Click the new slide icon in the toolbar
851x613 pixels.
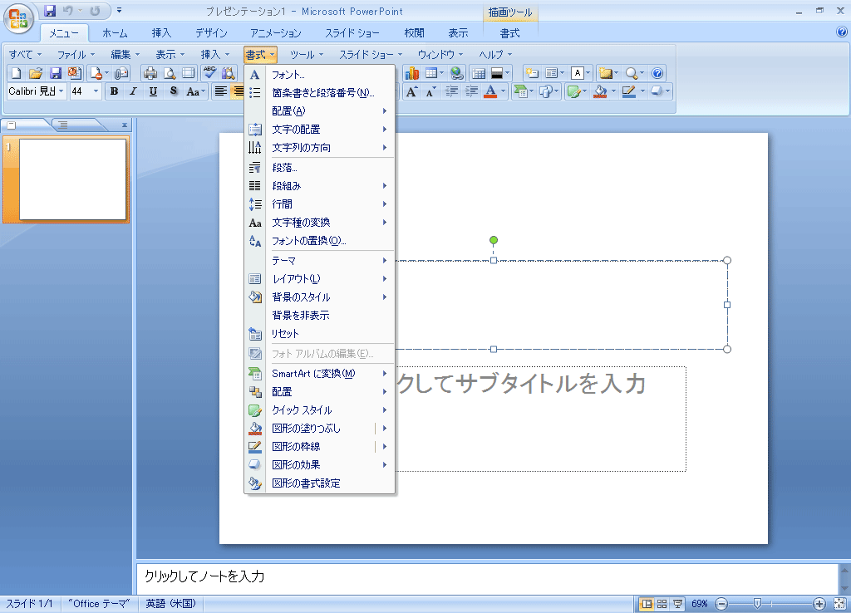[x=532, y=73]
